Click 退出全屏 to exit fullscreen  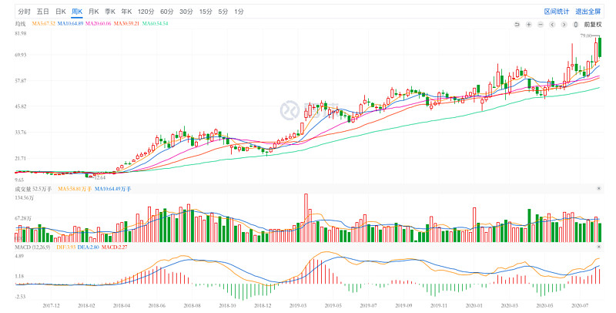click(x=589, y=12)
